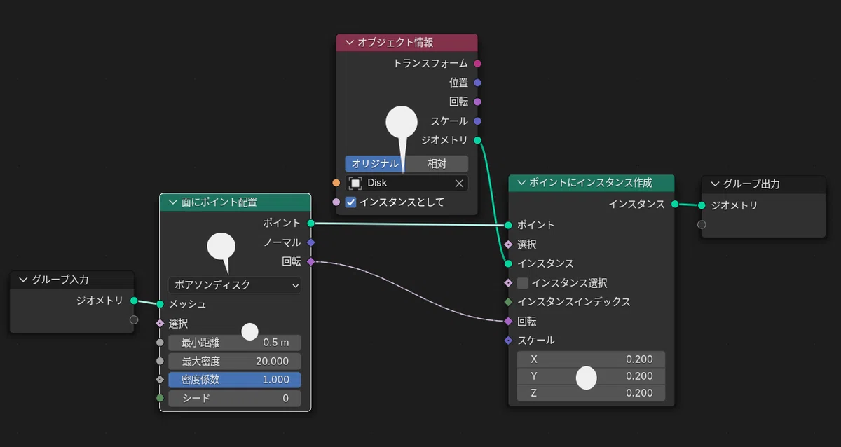The height and width of the screenshot is (447, 841).
Task: Select the グループ入力 node title
Action: pos(60,280)
